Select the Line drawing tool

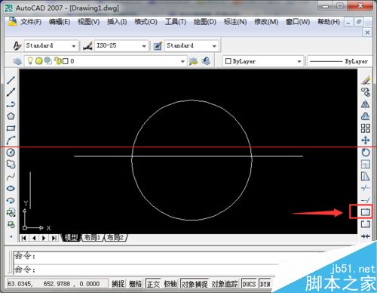(11, 80)
